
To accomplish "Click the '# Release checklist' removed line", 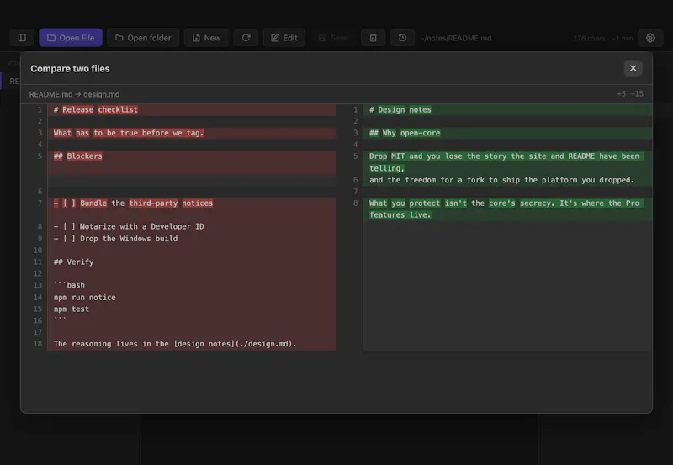I will coord(192,110).
